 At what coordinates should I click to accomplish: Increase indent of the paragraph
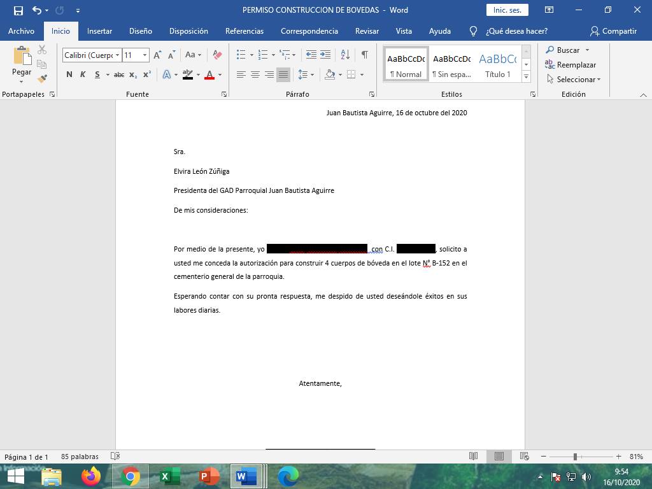(x=325, y=55)
